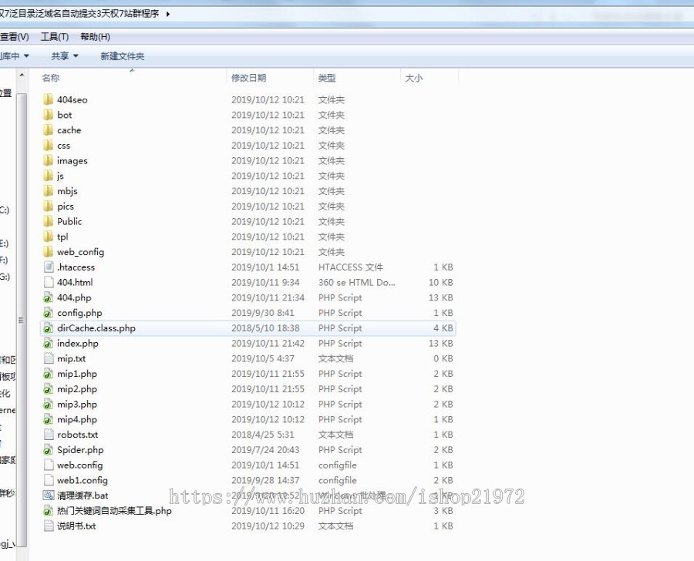
Task: Select the web_config folder icon
Action: coord(49,252)
